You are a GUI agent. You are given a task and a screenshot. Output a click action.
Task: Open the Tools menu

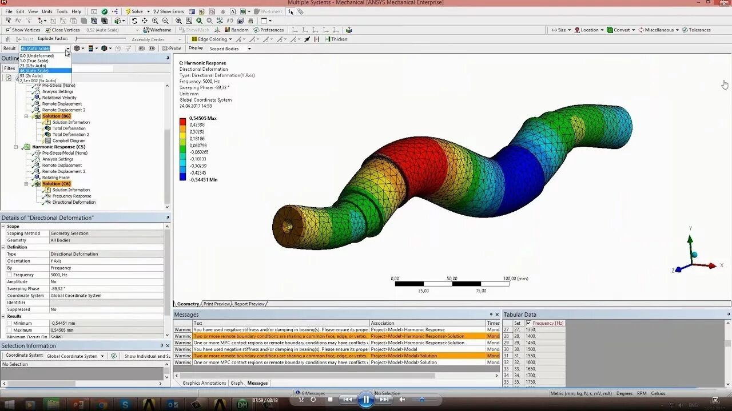(x=62, y=11)
